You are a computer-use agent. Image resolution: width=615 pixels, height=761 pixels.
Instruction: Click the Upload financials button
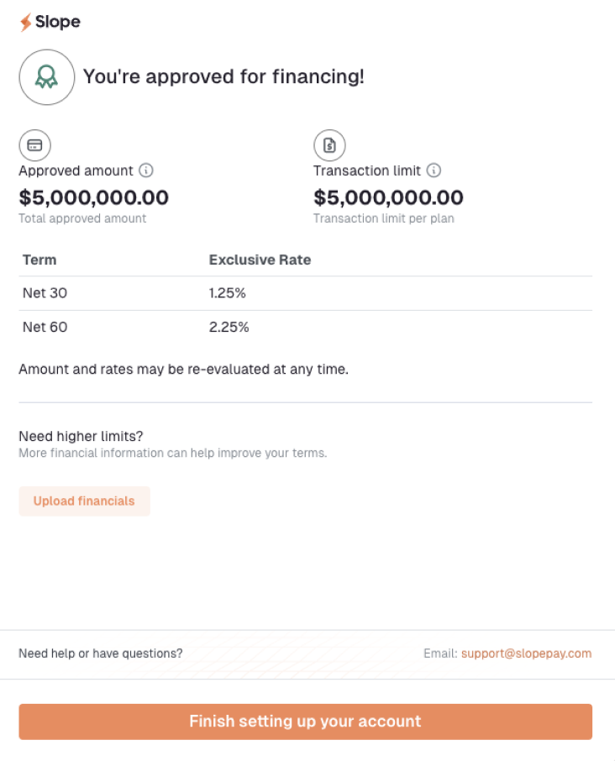84,501
